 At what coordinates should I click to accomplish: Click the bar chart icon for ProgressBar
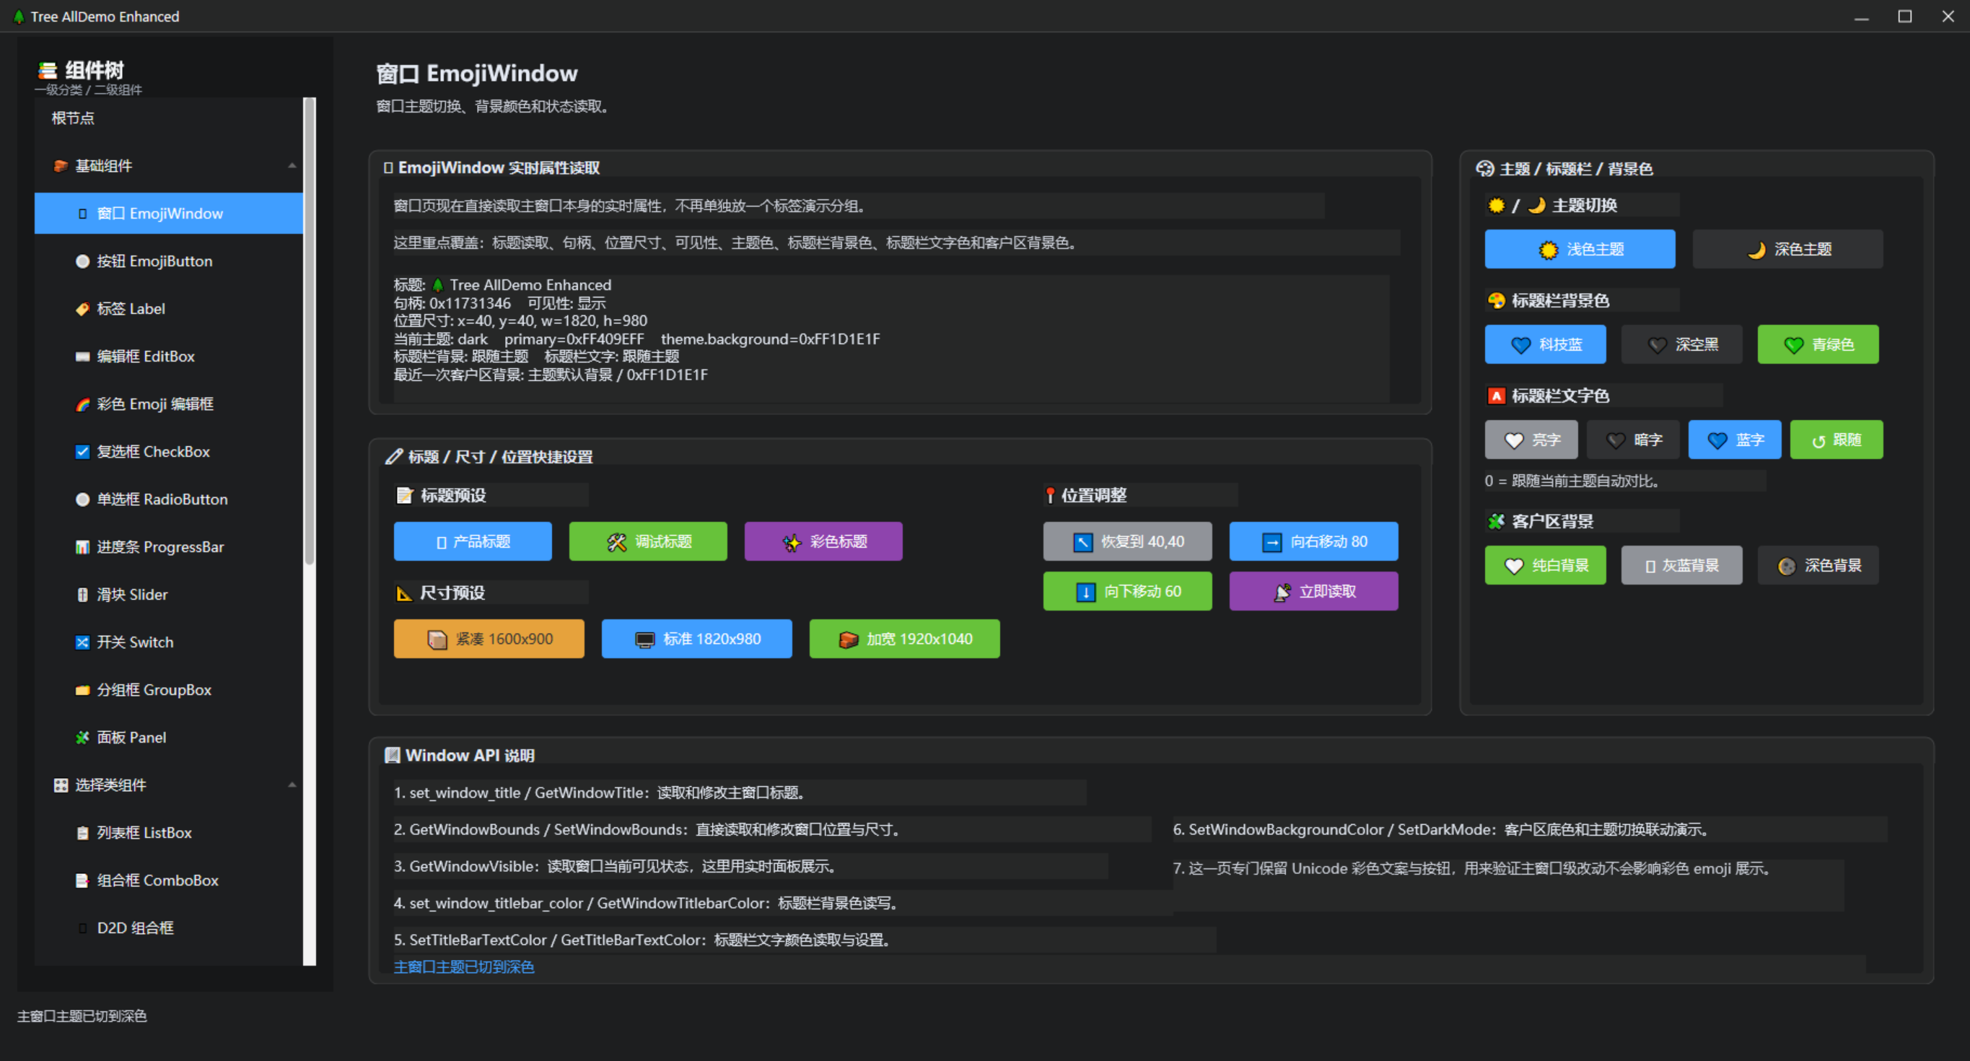tap(82, 548)
